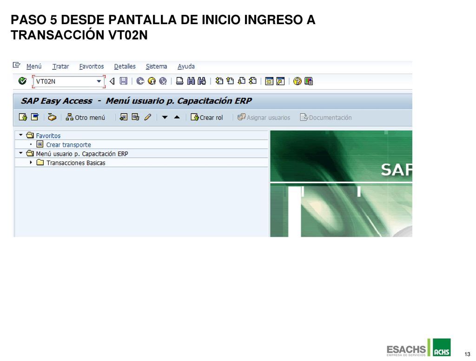Click the Add to Favorites icon
Image resolution: width=476 pixels, height=361 pixels.
point(123,117)
